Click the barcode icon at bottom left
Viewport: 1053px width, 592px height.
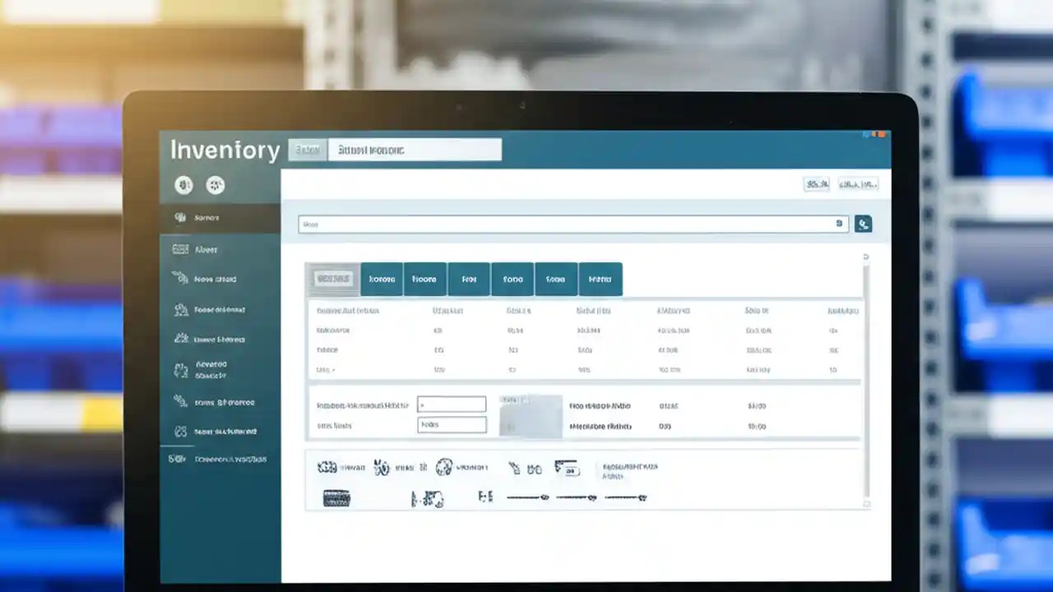coord(336,497)
